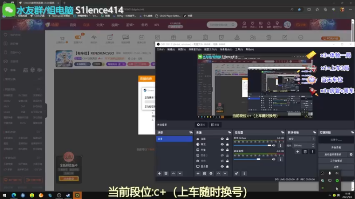
Task: Pop out the 控制按钮 dock panel
Action: tap(352, 132)
